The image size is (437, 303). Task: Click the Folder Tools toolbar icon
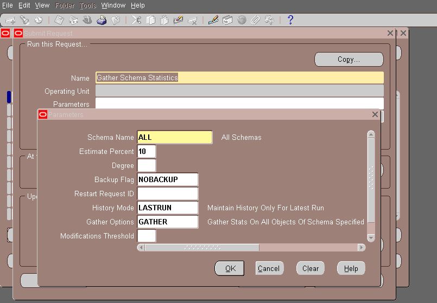(269, 20)
